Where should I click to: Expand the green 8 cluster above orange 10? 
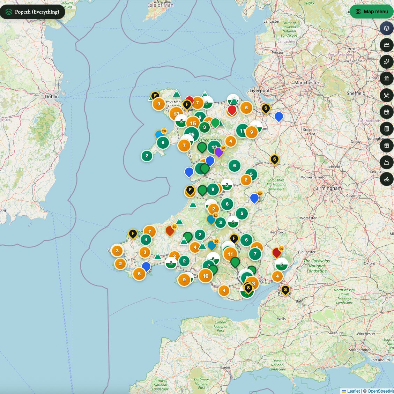(208, 265)
